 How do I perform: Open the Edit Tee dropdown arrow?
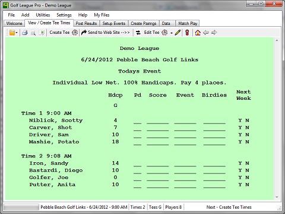pos(172,33)
